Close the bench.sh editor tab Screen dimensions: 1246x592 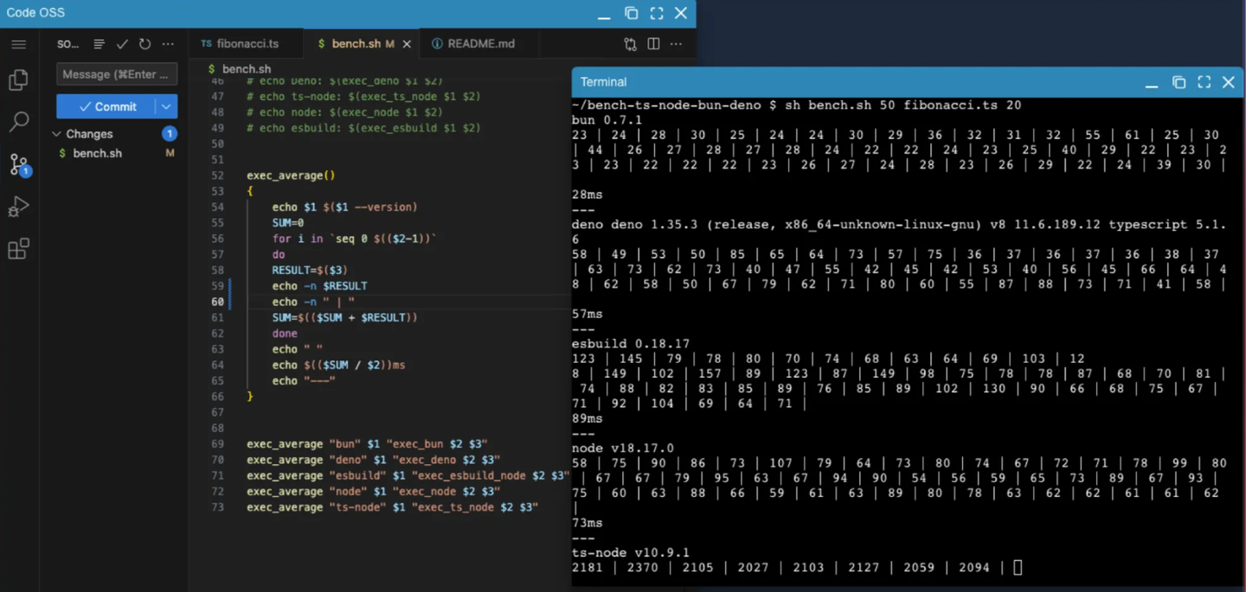tap(408, 42)
